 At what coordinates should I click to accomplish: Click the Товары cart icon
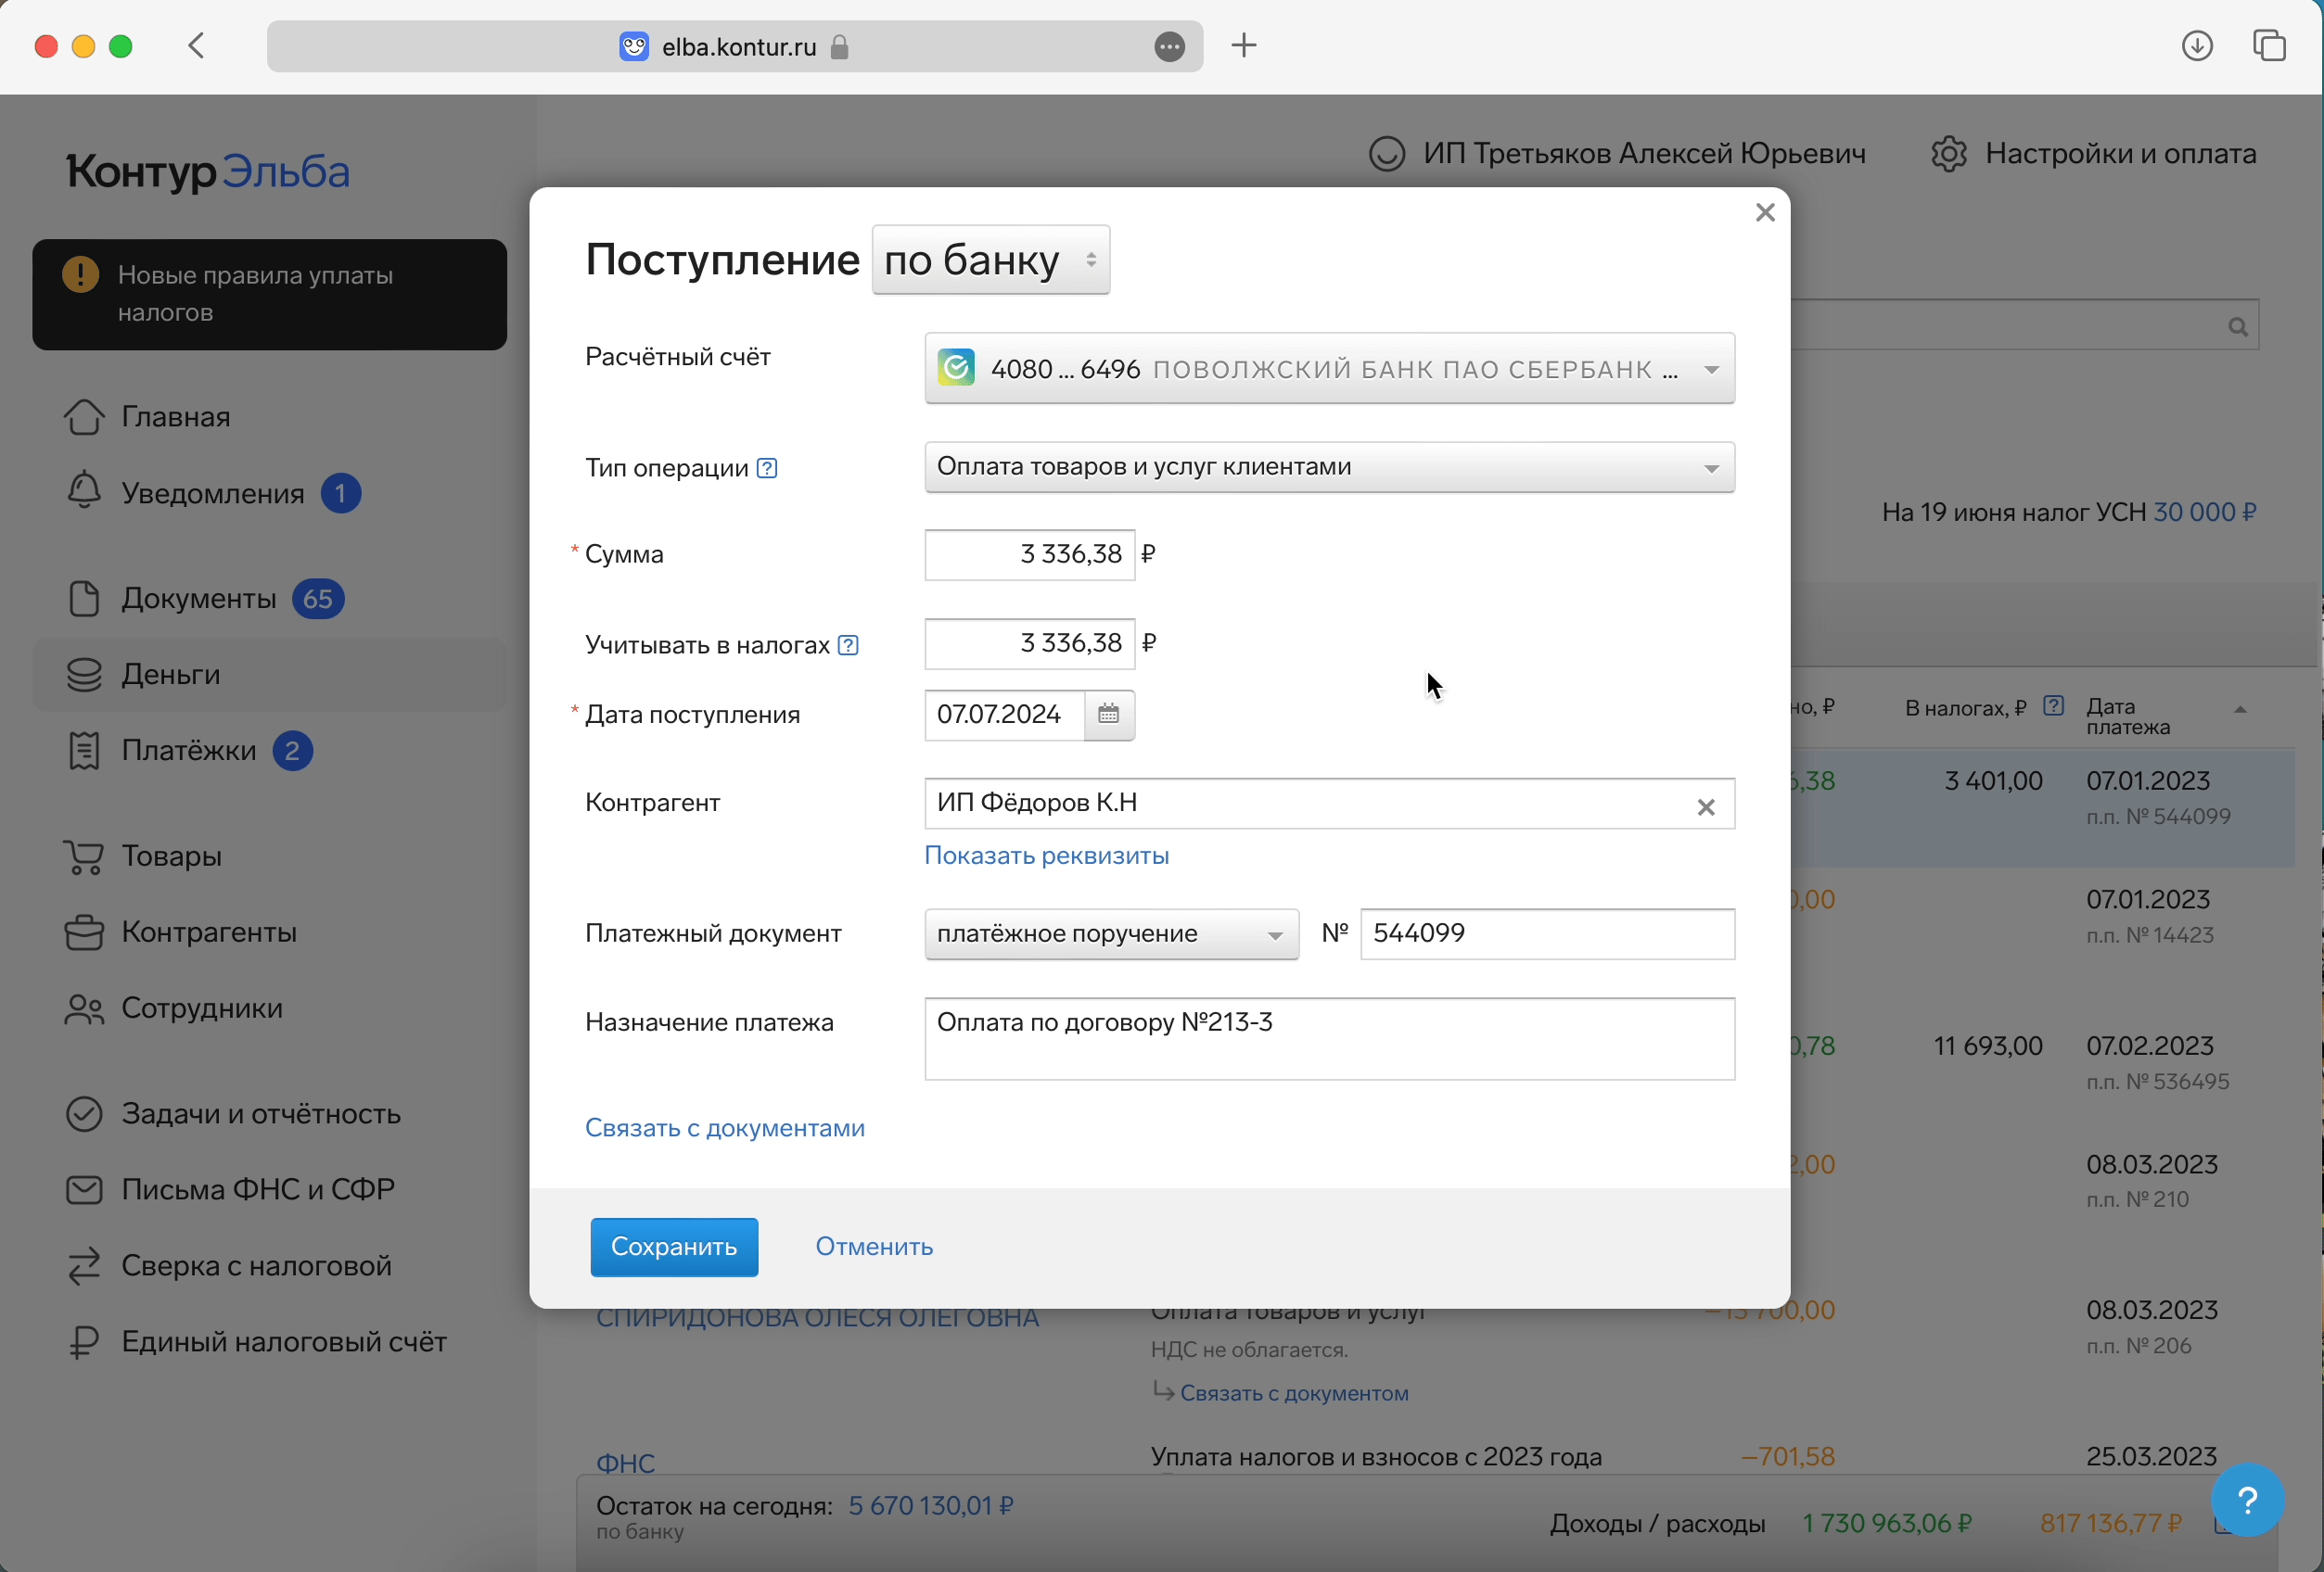pos(84,857)
